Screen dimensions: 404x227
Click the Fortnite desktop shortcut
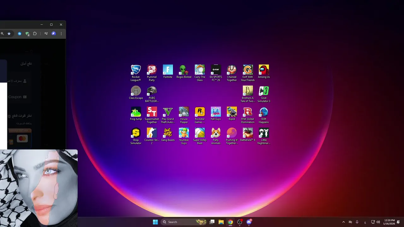tap(168, 72)
